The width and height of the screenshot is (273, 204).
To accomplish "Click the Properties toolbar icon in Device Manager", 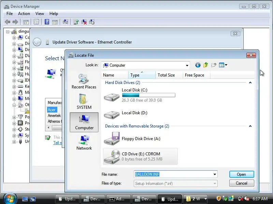I will (36, 22).
